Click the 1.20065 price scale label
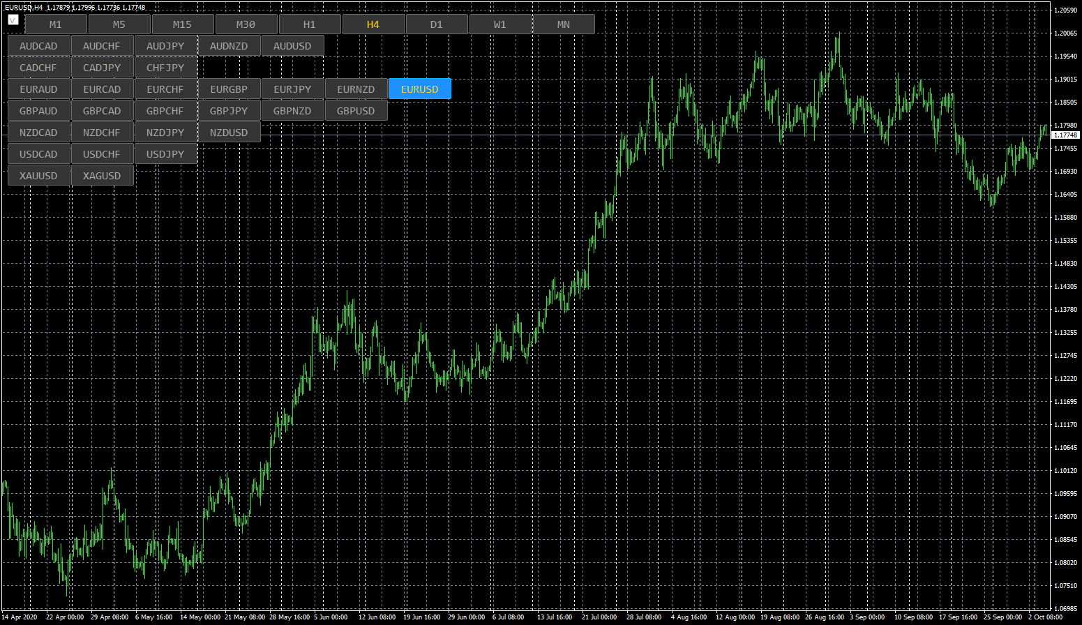The image size is (1082, 625). (1067, 33)
